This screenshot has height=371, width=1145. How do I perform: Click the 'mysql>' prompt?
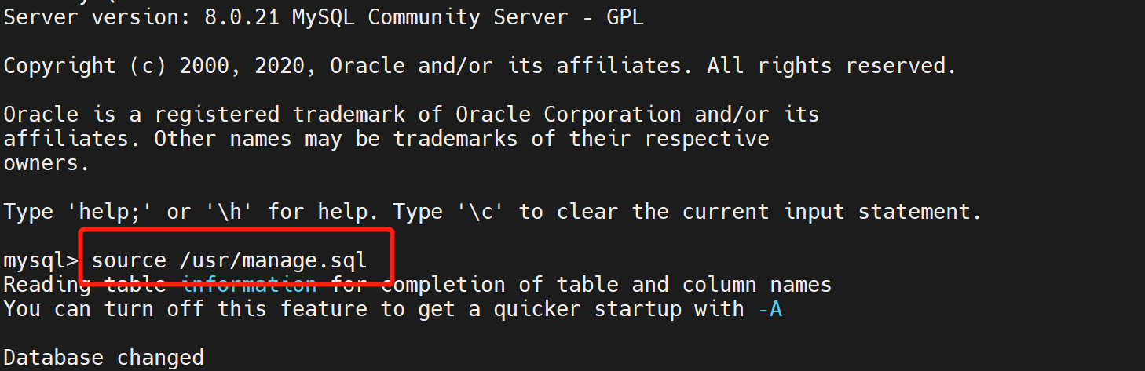click(x=41, y=260)
